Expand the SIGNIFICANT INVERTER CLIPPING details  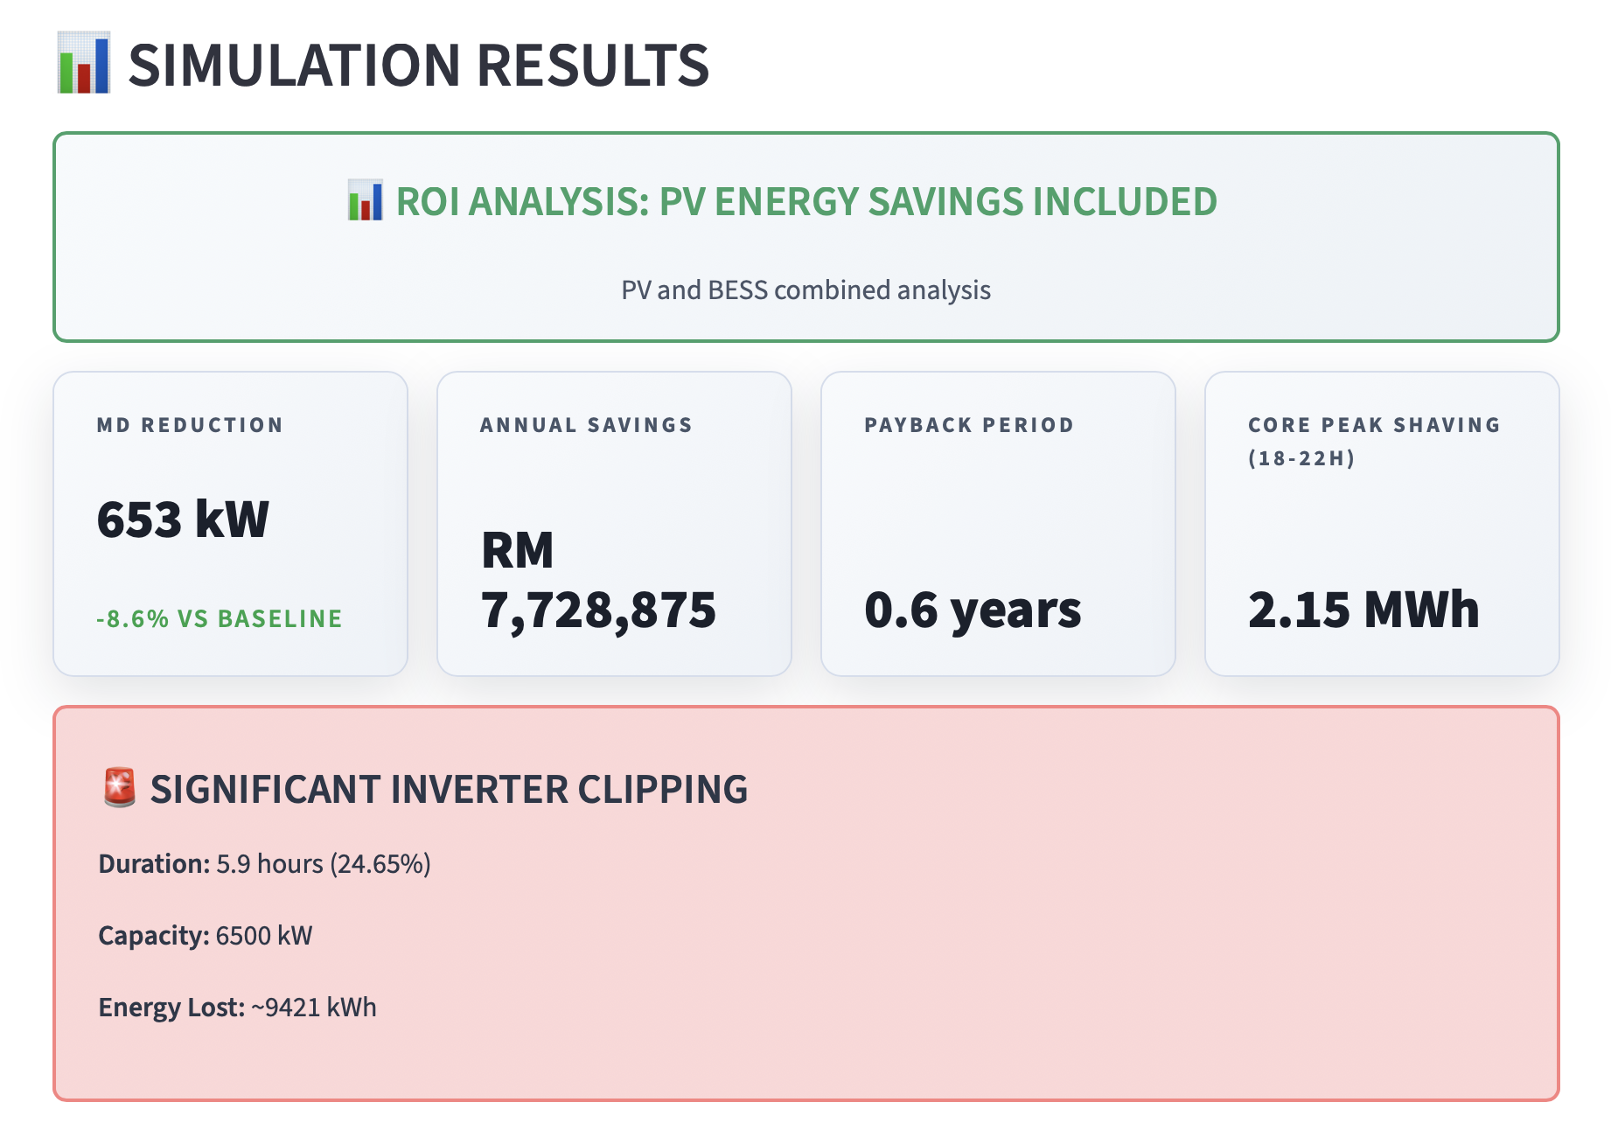point(449,787)
